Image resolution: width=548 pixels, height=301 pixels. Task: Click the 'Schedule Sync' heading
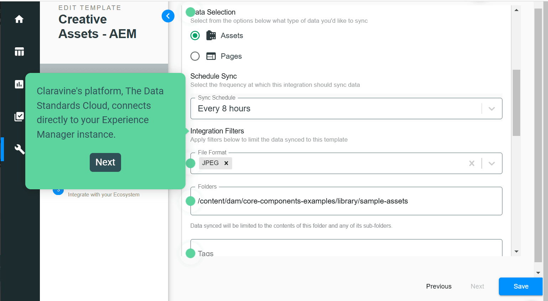(x=214, y=76)
